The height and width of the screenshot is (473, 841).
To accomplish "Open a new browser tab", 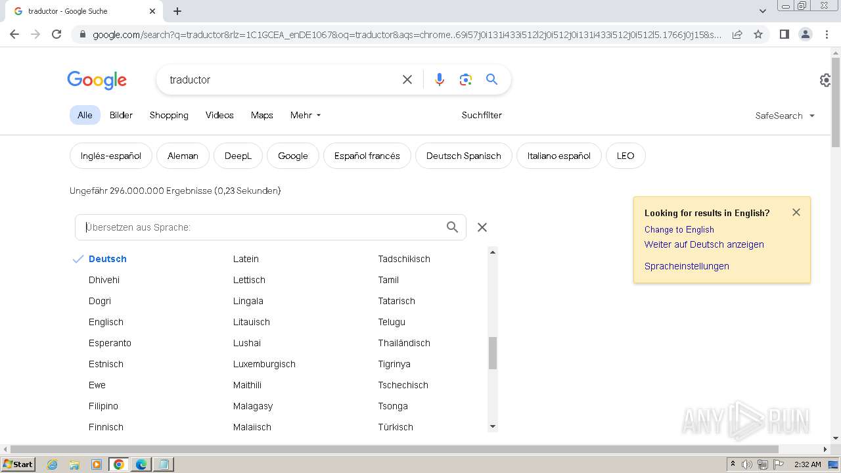I will tap(177, 11).
